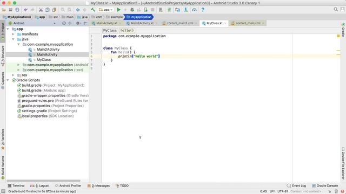Viewport: 346px width, 194px height.
Task: Collapse the Gradle Scripts node
Action: [x=8, y=80]
